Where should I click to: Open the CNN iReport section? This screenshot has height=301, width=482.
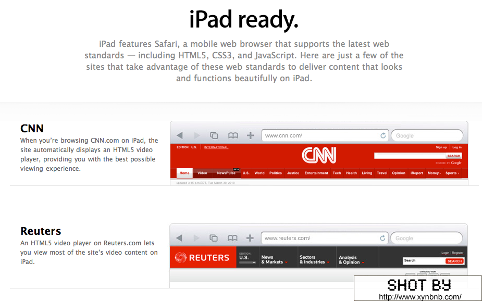(x=417, y=173)
